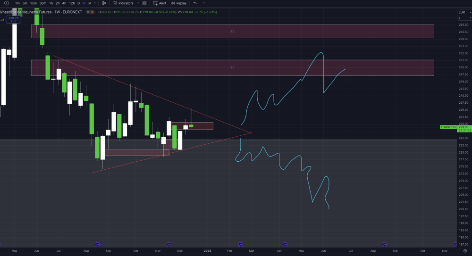
Task: Click the contract rollover marker near April 2025
Action: pyautogui.click(x=285, y=245)
